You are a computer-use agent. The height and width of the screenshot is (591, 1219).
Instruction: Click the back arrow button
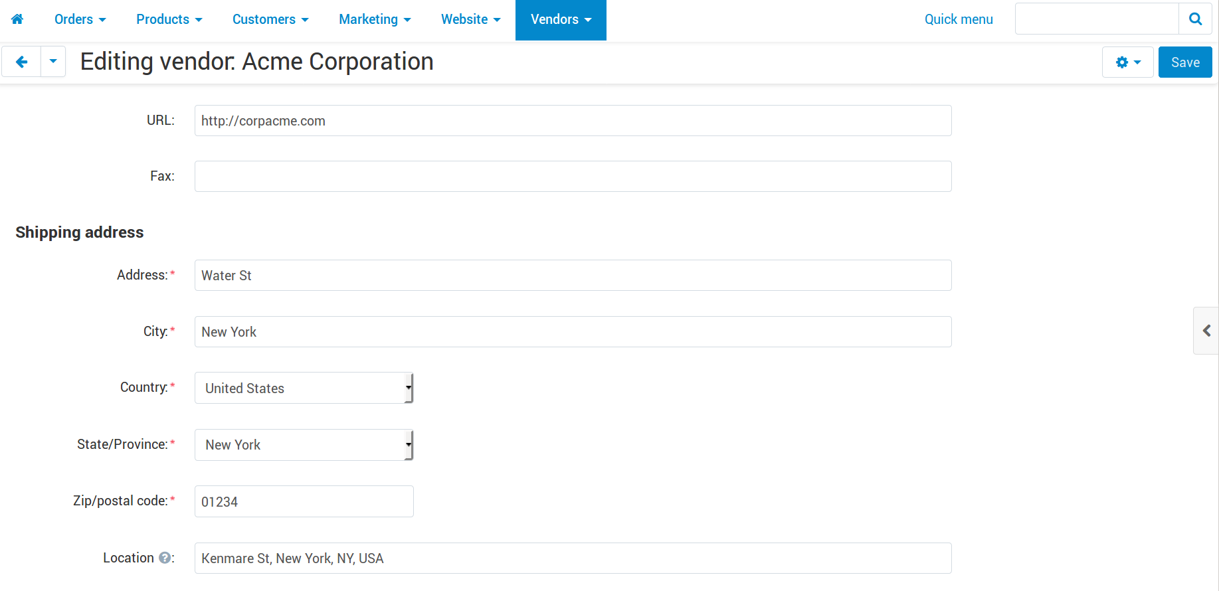[21, 62]
